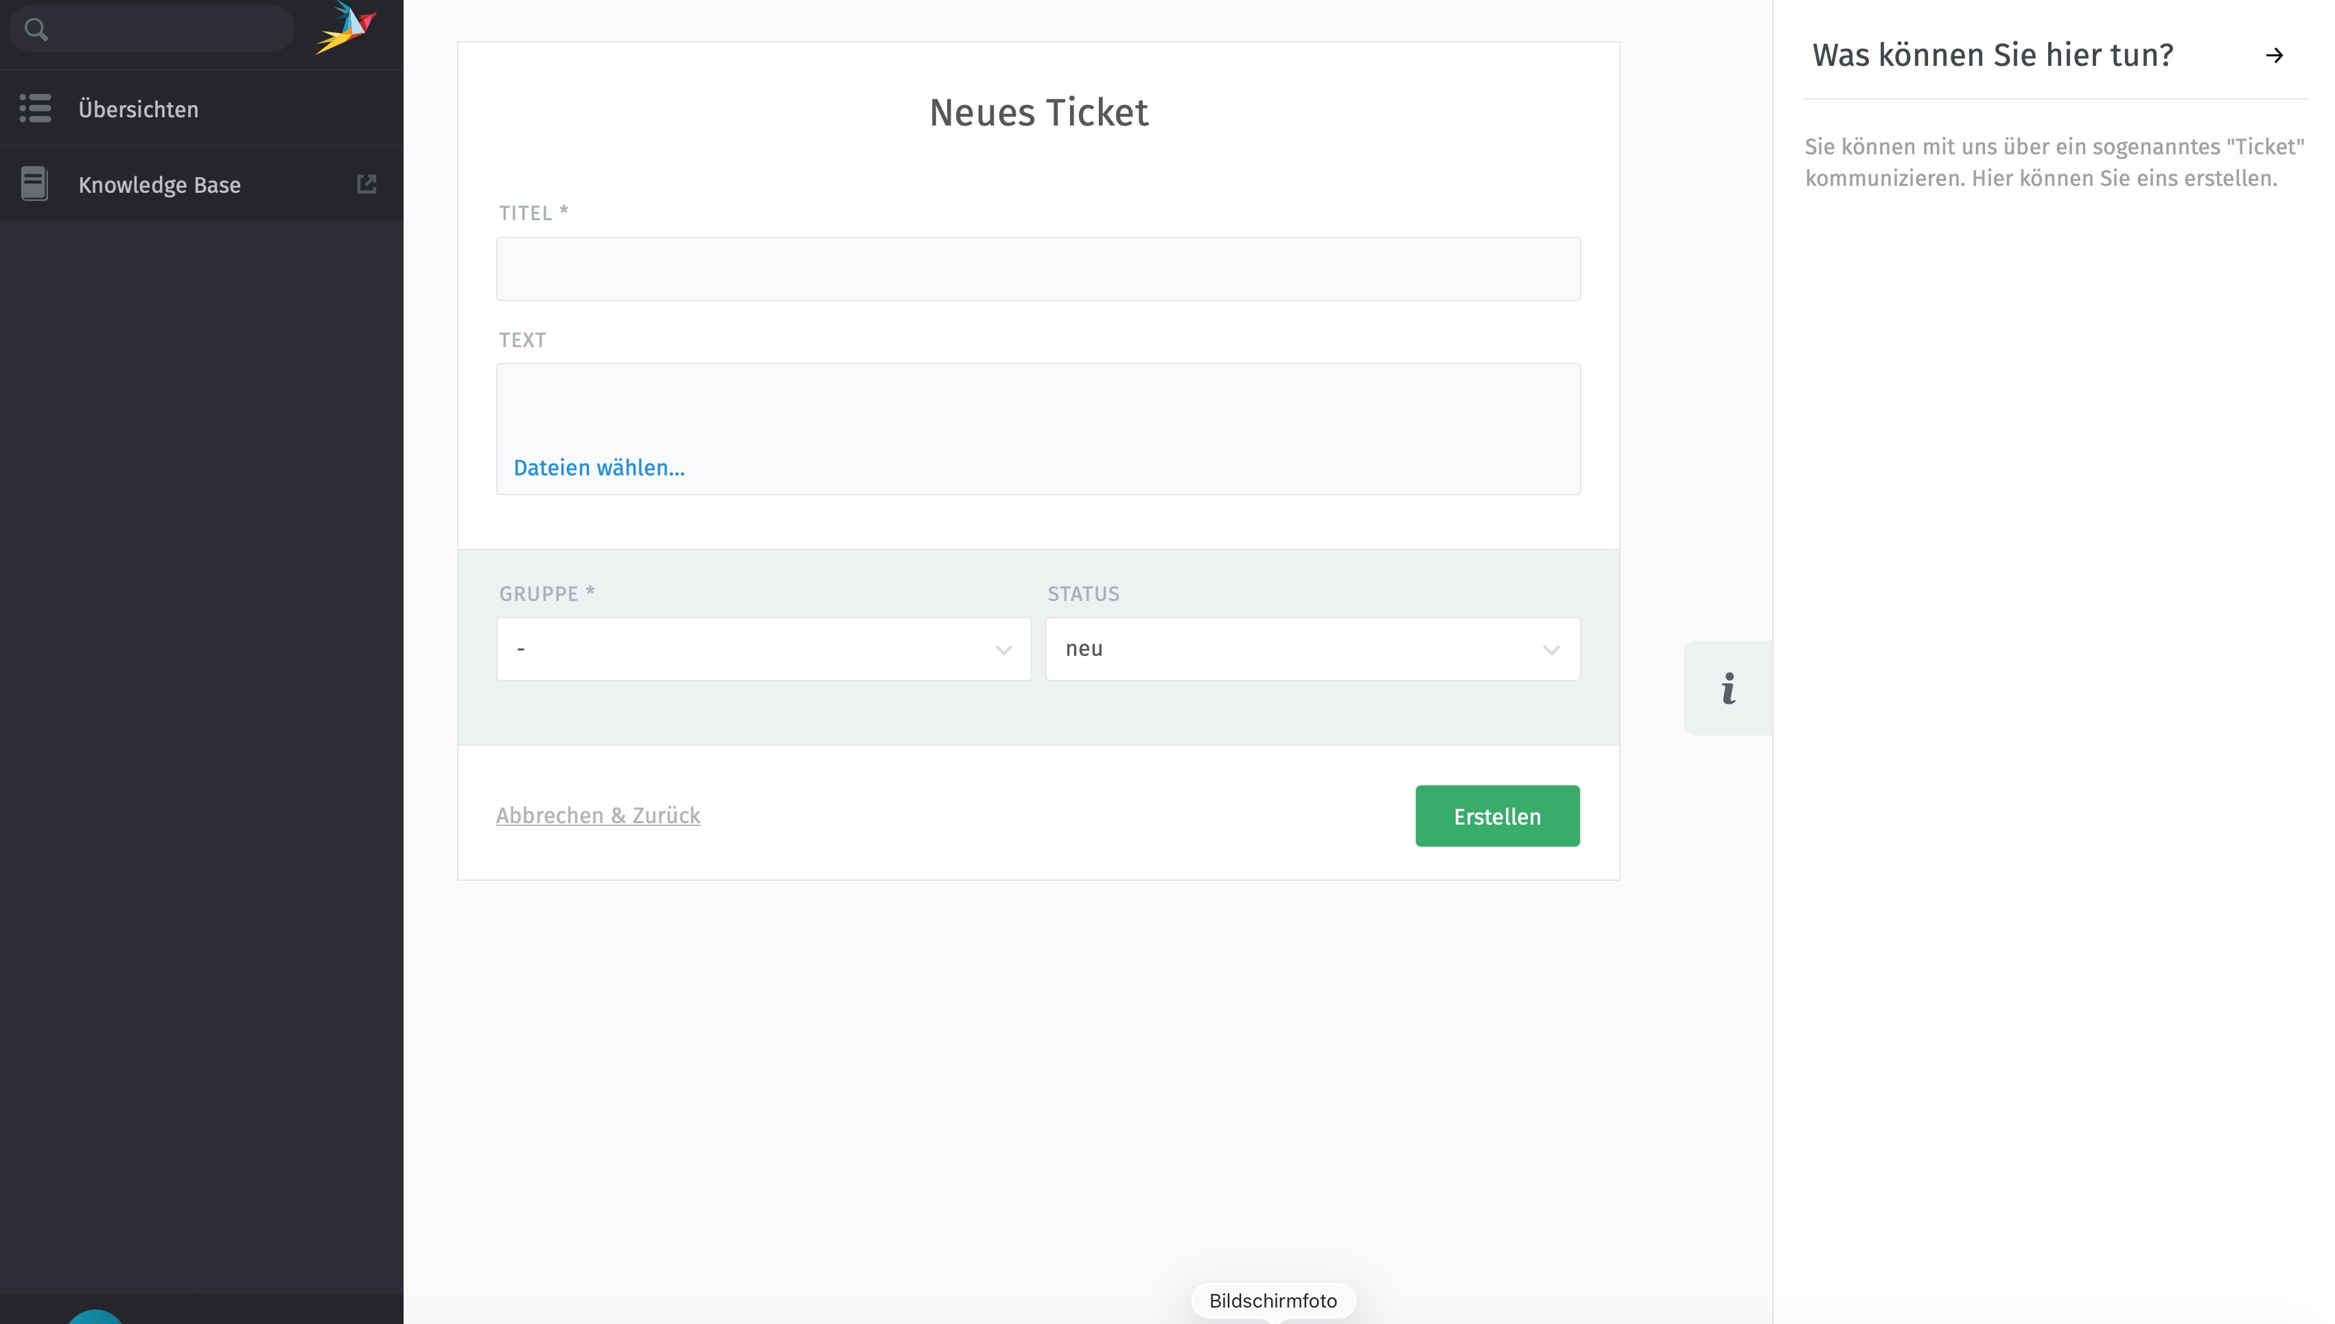
Task: Click the green Erstellen button
Action: [x=1497, y=816]
